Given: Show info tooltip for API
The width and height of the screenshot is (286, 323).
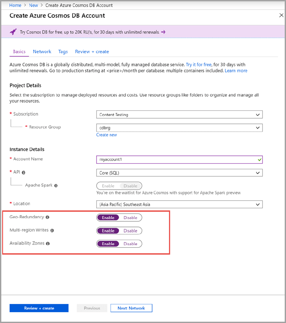Looking at the screenshot, I should click(23, 173).
